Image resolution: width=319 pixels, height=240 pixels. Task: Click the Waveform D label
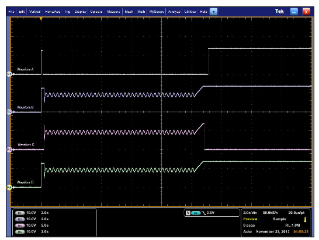pos(25,182)
